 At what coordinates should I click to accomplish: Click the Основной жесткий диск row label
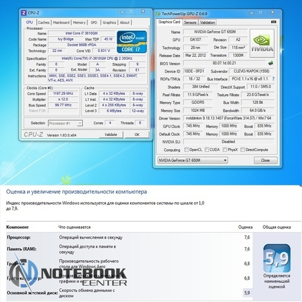tap(32, 293)
